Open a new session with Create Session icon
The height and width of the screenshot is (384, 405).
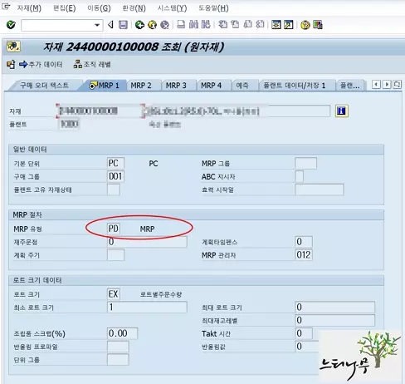tap(276, 25)
